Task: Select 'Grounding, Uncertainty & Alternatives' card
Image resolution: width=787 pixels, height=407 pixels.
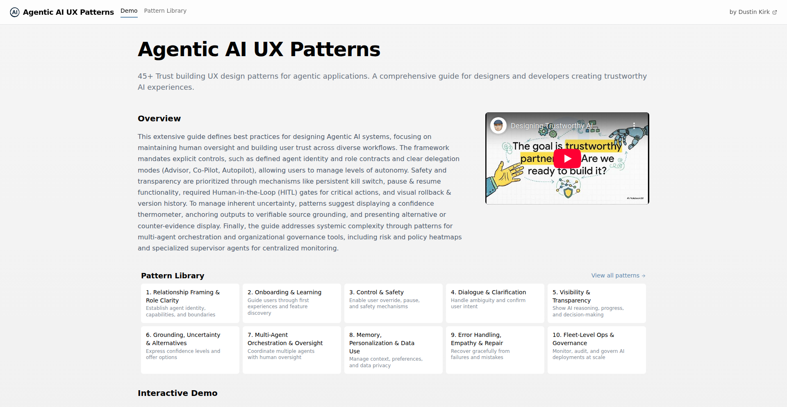Action: [190, 350]
